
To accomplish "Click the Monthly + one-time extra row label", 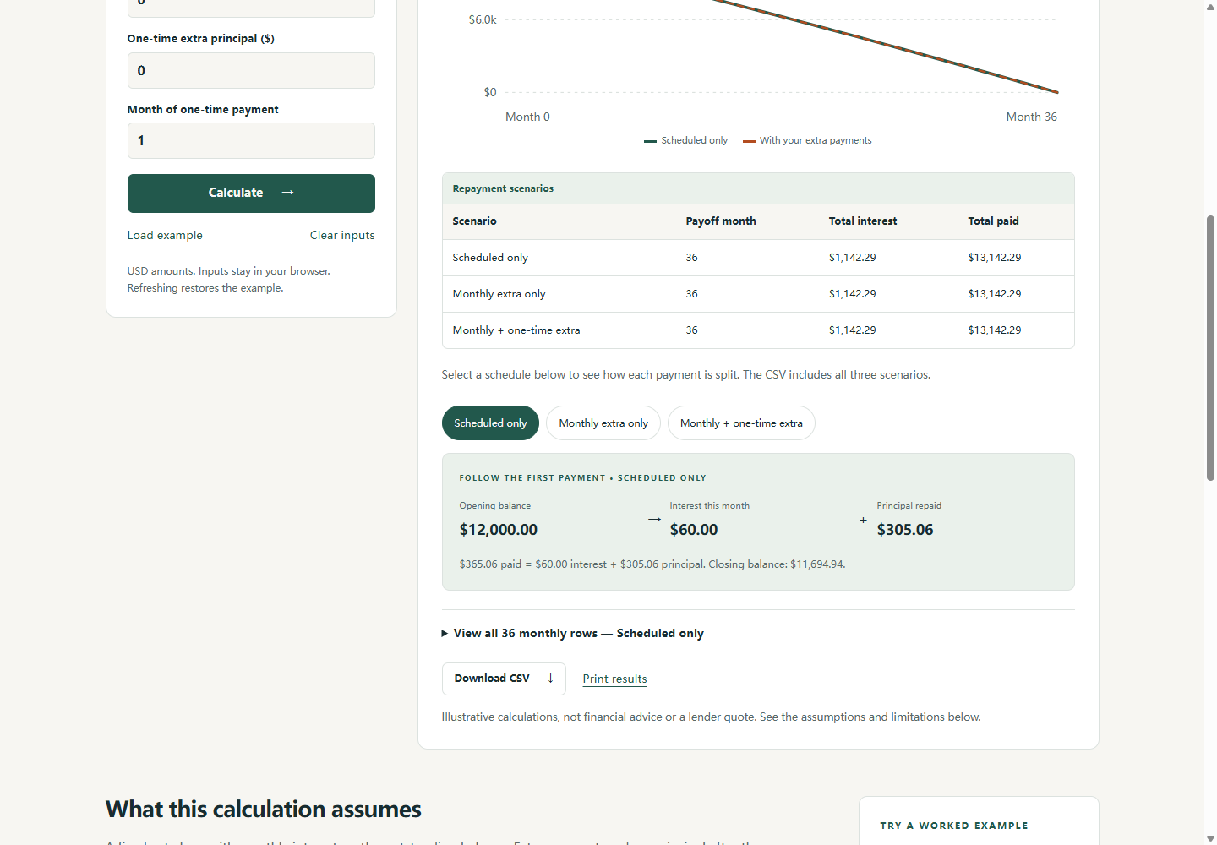I will point(516,330).
